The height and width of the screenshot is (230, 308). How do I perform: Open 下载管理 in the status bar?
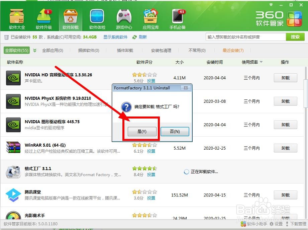pos(296,224)
